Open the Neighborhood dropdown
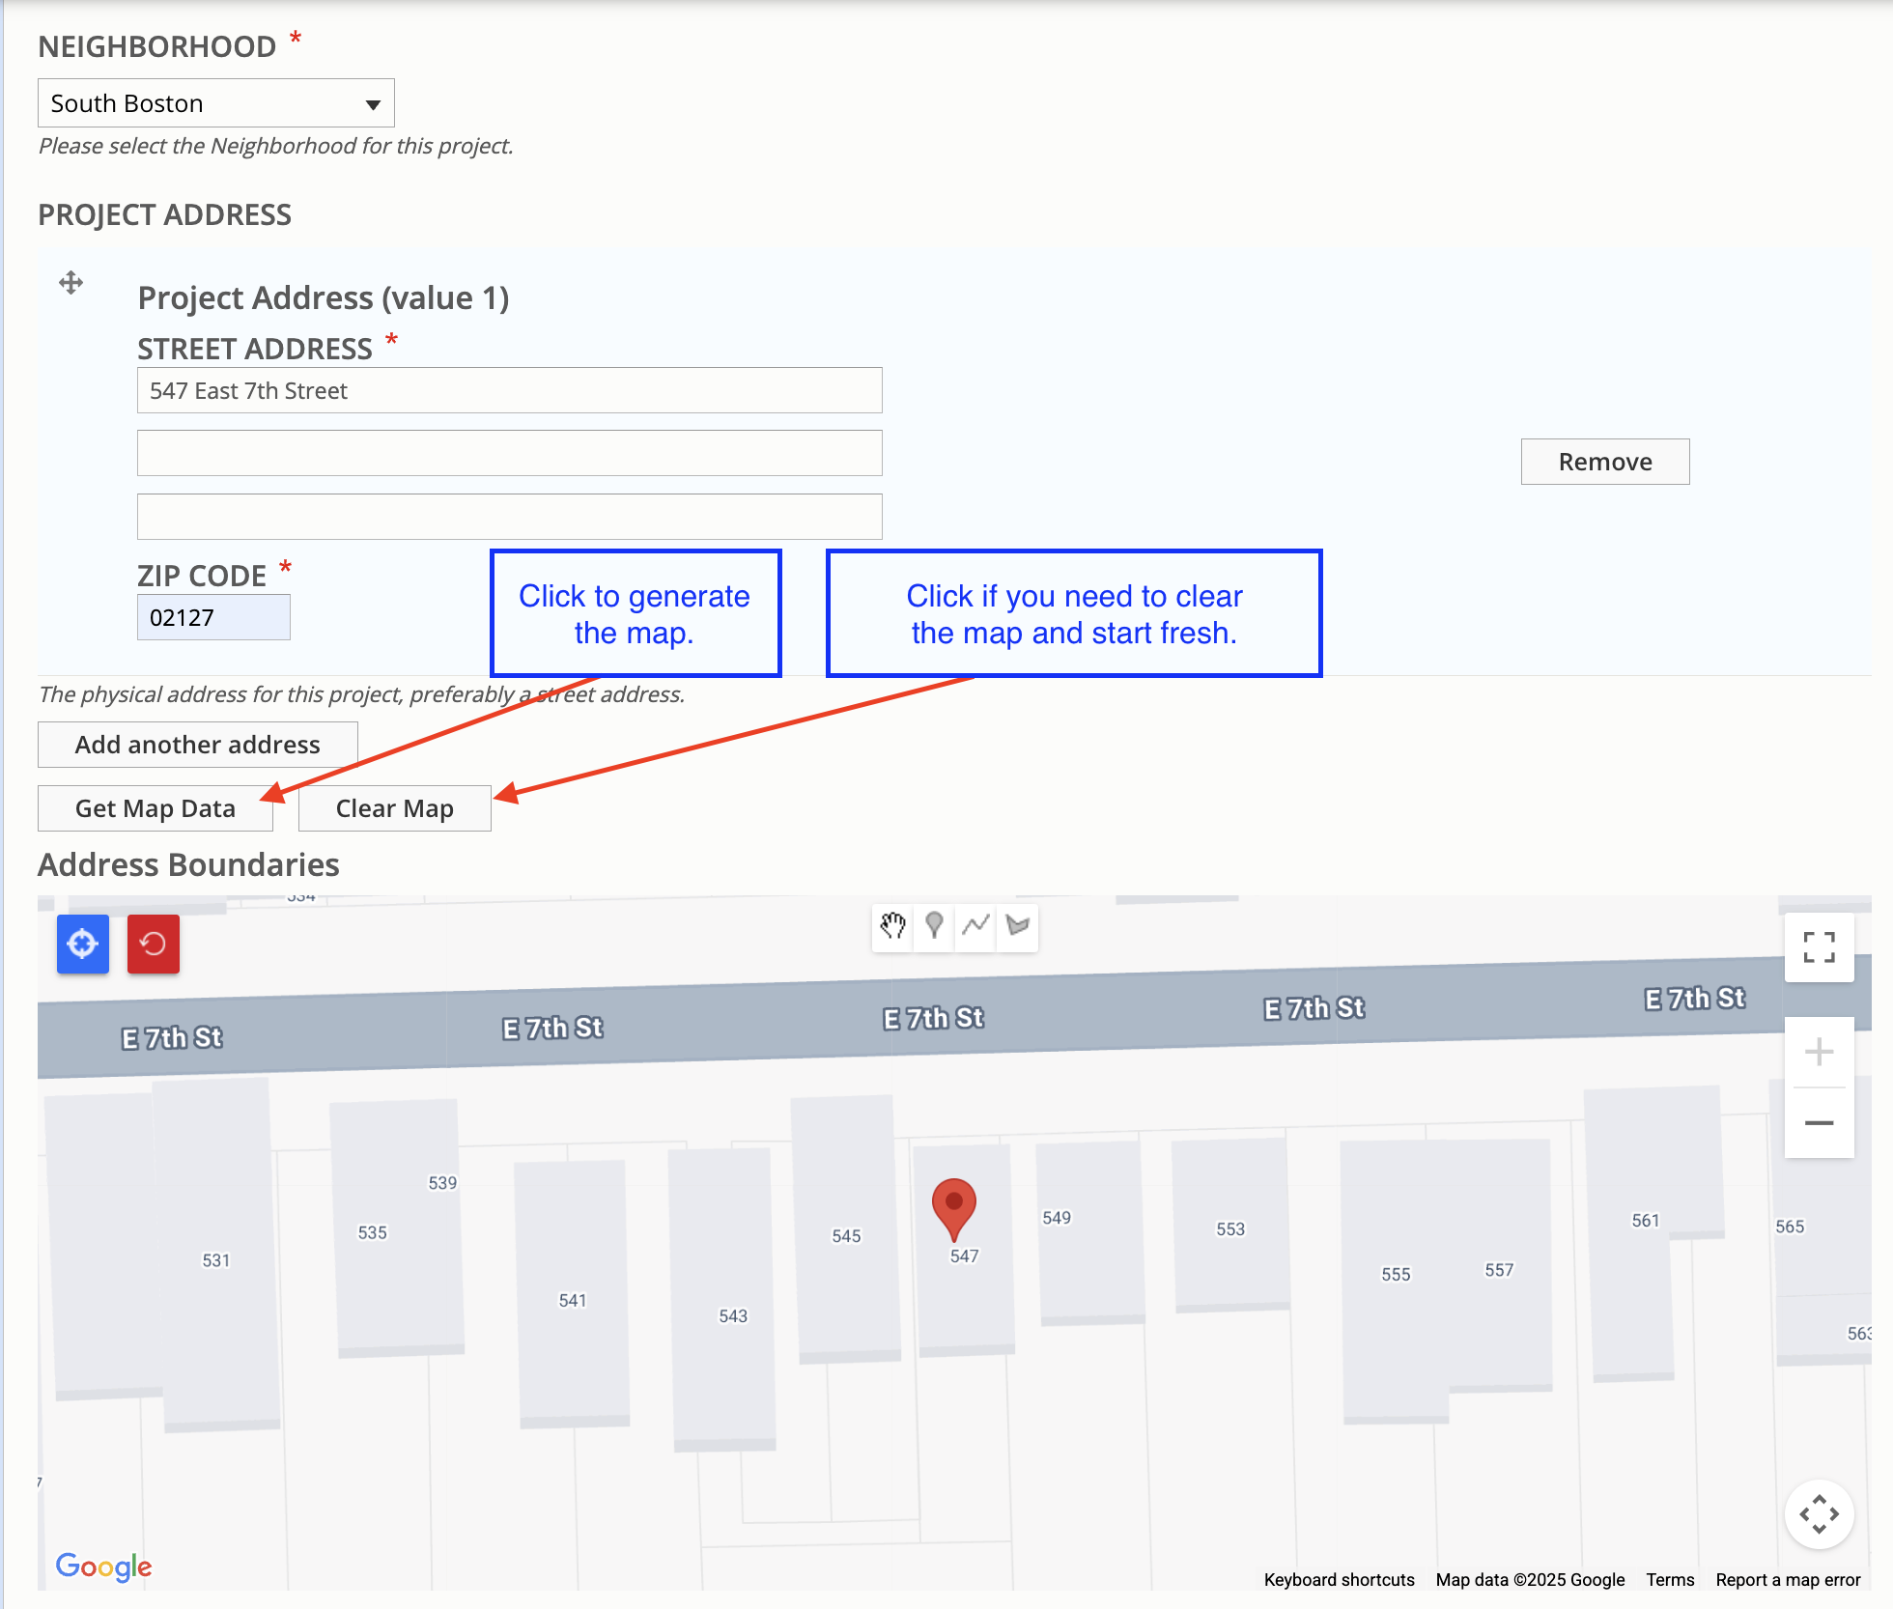This screenshot has height=1609, width=1893. (x=215, y=103)
